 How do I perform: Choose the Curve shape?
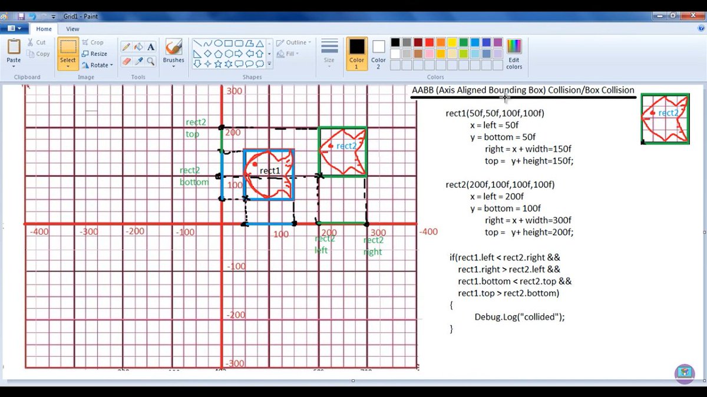click(207, 43)
